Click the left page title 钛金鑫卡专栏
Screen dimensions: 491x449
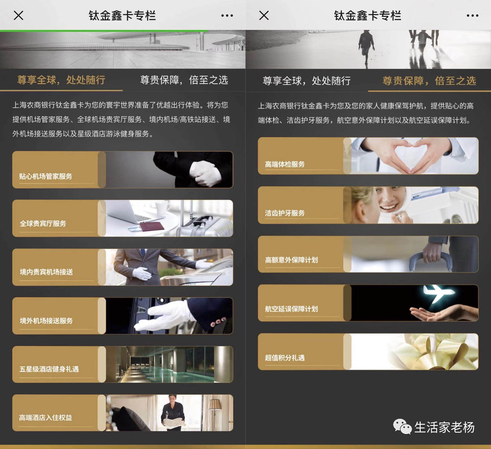click(122, 16)
